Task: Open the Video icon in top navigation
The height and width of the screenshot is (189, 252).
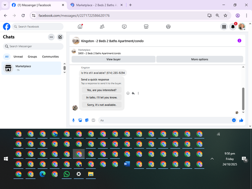Action: point(124,27)
